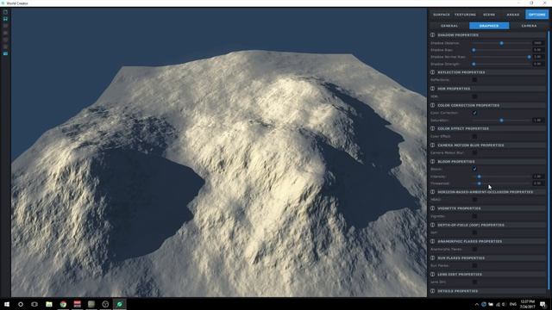Toggle Depth-of-Field Properties section icon

(433, 225)
